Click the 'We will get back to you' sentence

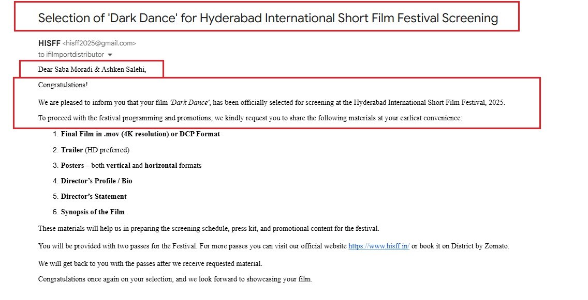coord(150,264)
